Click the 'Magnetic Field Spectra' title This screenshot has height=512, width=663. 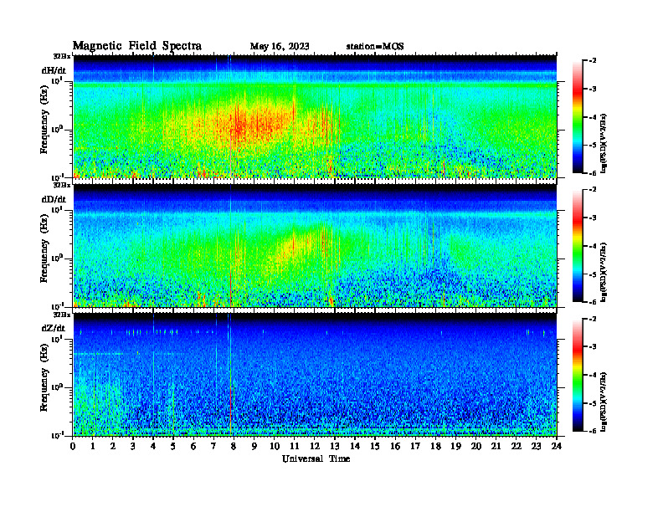point(137,46)
